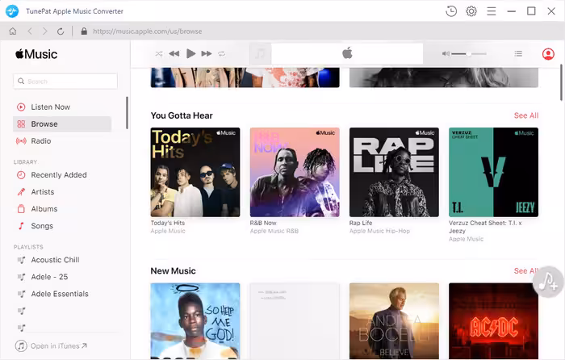Click Open in iTunes link

(x=51, y=346)
